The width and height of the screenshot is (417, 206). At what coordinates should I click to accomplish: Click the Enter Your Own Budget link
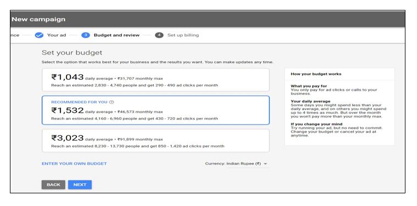(x=74, y=164)
